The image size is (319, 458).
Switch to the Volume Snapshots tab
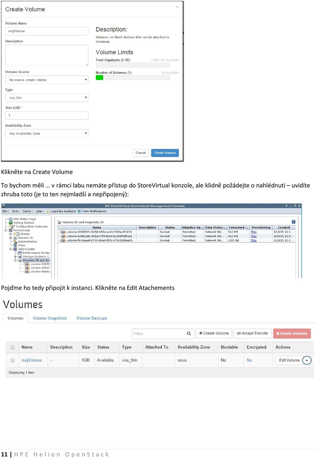[x=50, y=318]
